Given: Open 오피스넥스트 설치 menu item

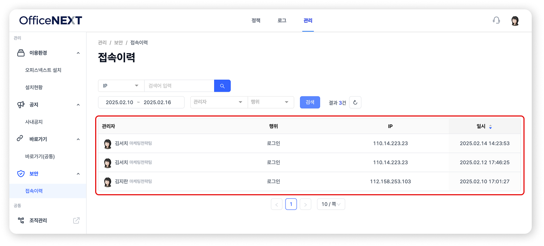Looking at the screenshot, I should tap(43, 70).
